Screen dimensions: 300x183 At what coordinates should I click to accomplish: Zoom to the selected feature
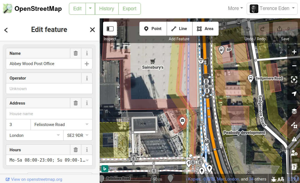pyautogui.click(x=294, y=80)
